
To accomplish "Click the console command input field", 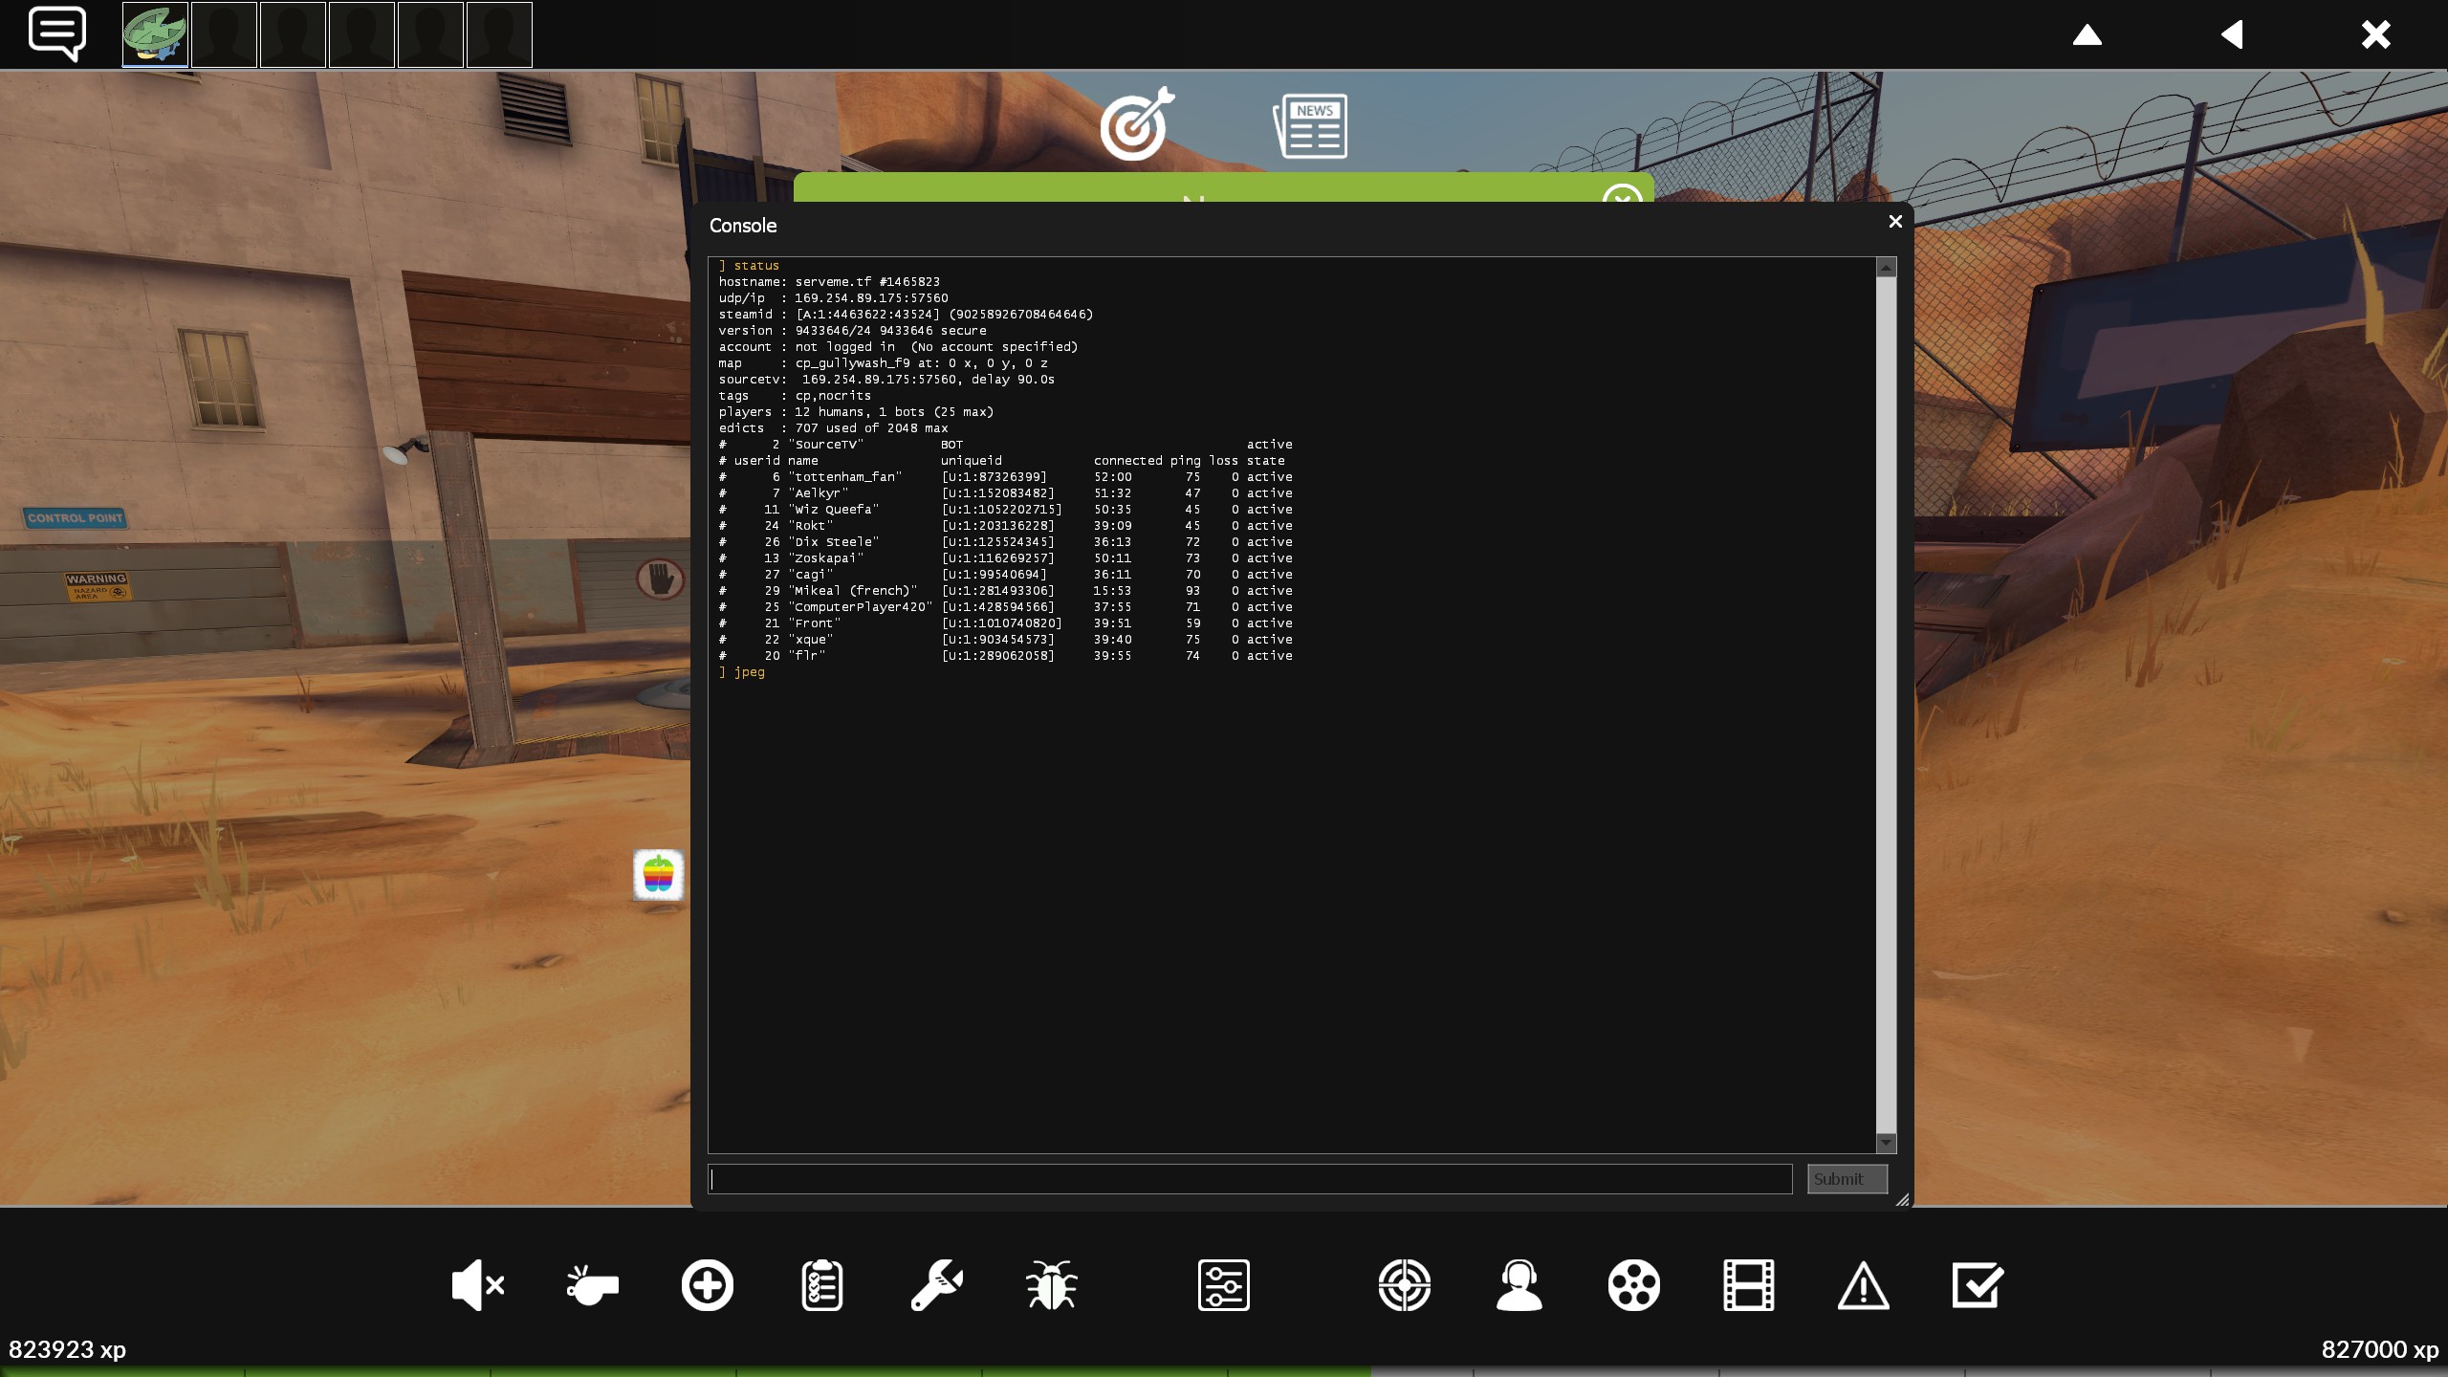I will tap(1249, 1179).
